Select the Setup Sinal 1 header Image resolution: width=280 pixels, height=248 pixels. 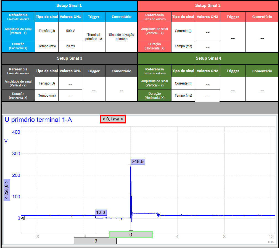click(69, 6)
